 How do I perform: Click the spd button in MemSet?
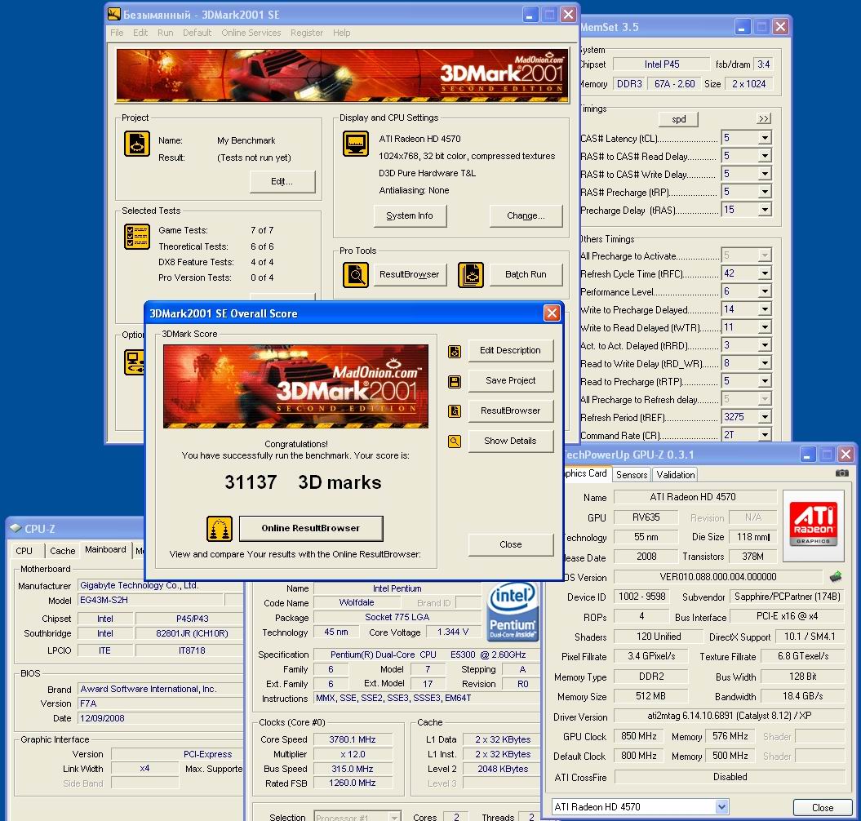678,119
